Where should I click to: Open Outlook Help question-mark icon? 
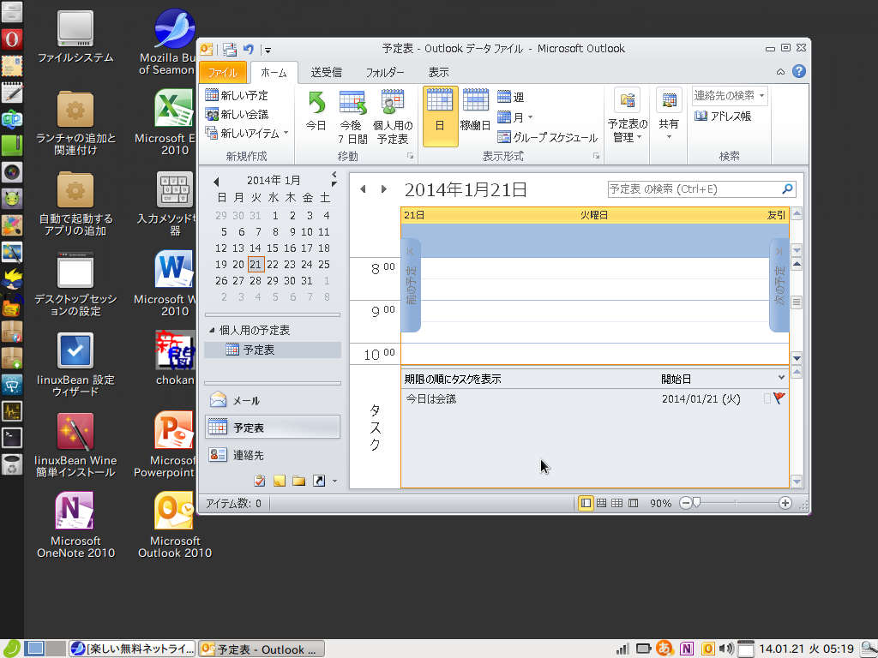[799, 71]
